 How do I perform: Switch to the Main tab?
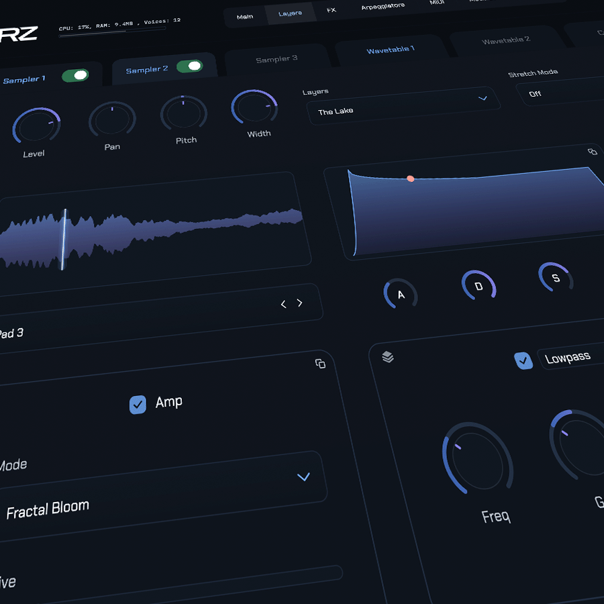(245, 17)
